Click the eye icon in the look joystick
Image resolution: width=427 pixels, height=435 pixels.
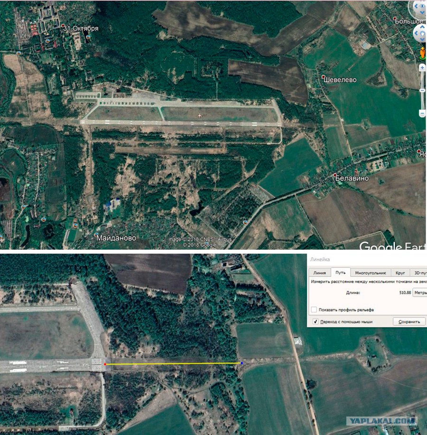(x=423, y=6)
